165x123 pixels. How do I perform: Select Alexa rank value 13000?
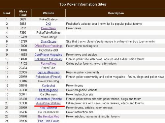(x=23, y=46)
